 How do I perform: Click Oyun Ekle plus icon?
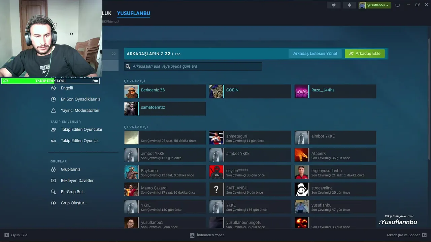click(x=7, y=235)
